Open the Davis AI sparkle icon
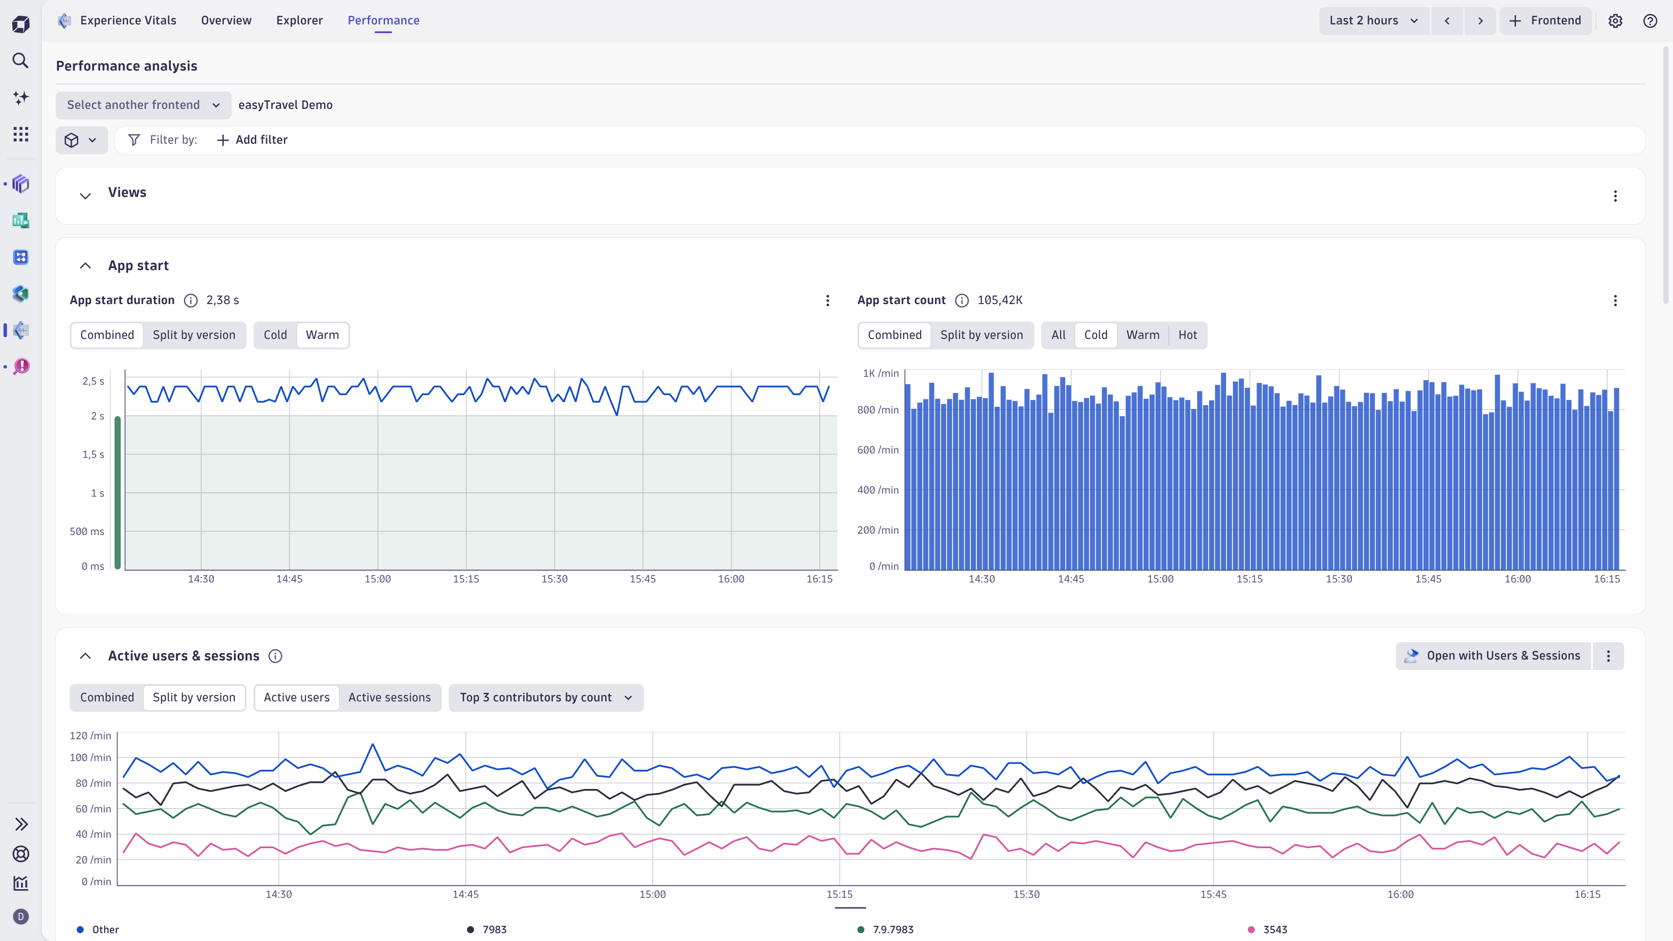Image resolution: width=1673 pixels, height=941 pixels. click(21, 98)
